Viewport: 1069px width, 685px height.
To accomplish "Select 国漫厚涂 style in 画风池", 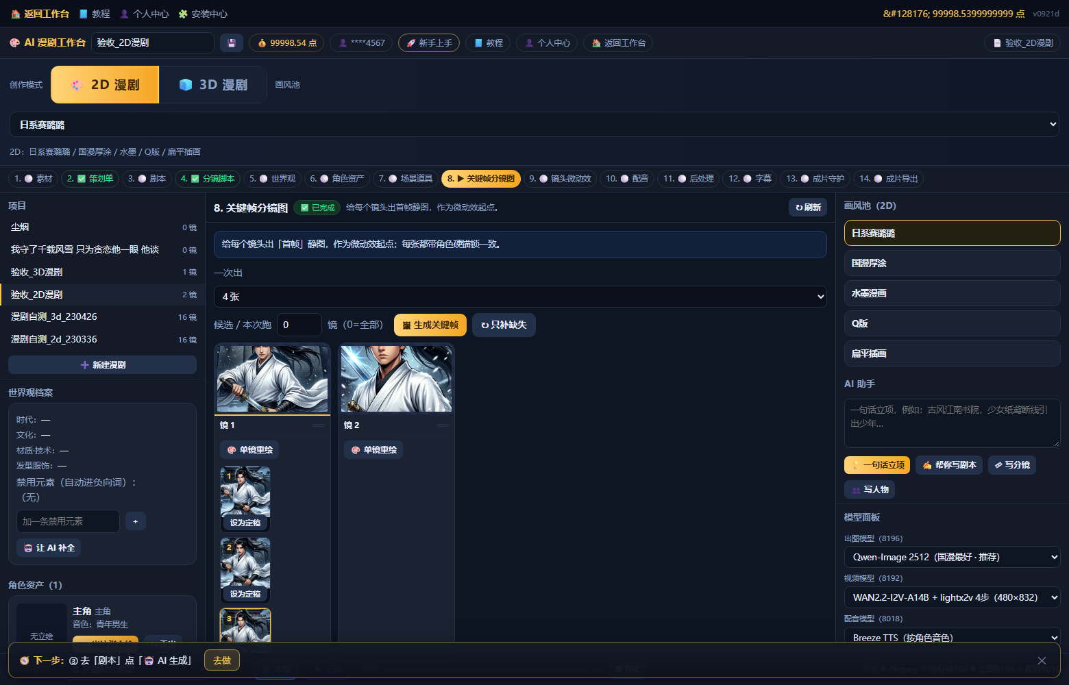I will click(952, 263).
